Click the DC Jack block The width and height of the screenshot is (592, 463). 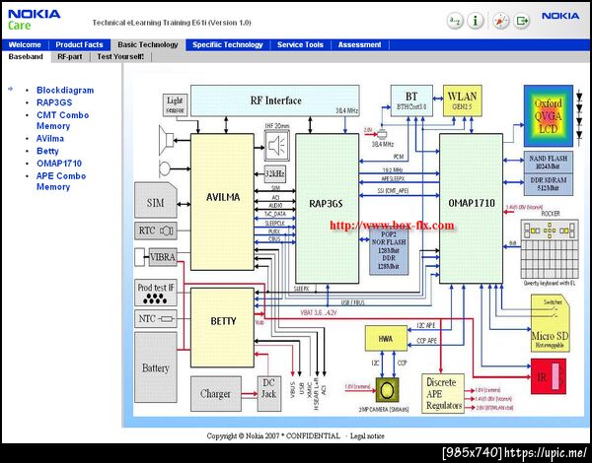tap(269, 394)
